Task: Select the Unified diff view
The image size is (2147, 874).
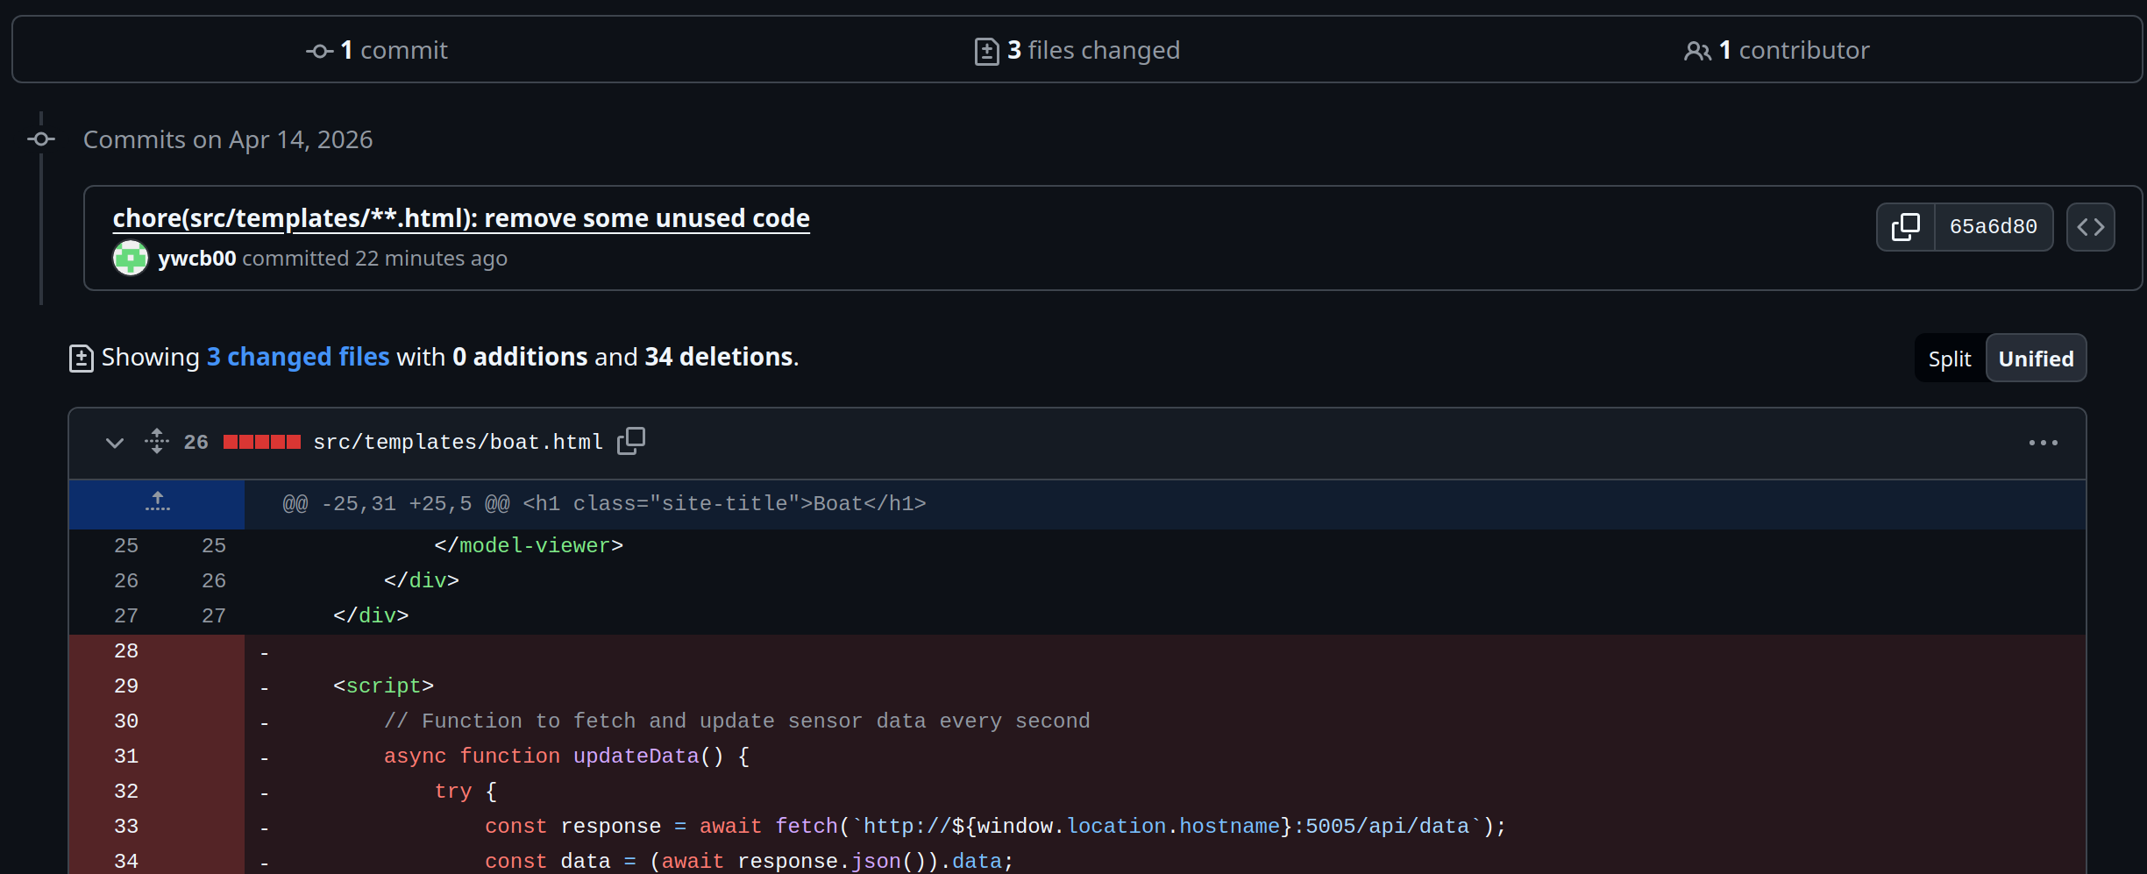Action: (x=2035, y=359)
